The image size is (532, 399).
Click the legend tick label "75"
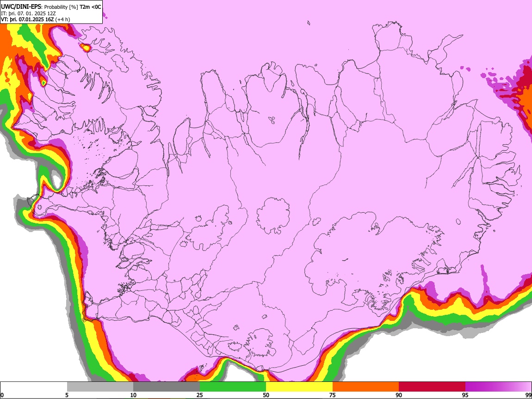(333, 395)
